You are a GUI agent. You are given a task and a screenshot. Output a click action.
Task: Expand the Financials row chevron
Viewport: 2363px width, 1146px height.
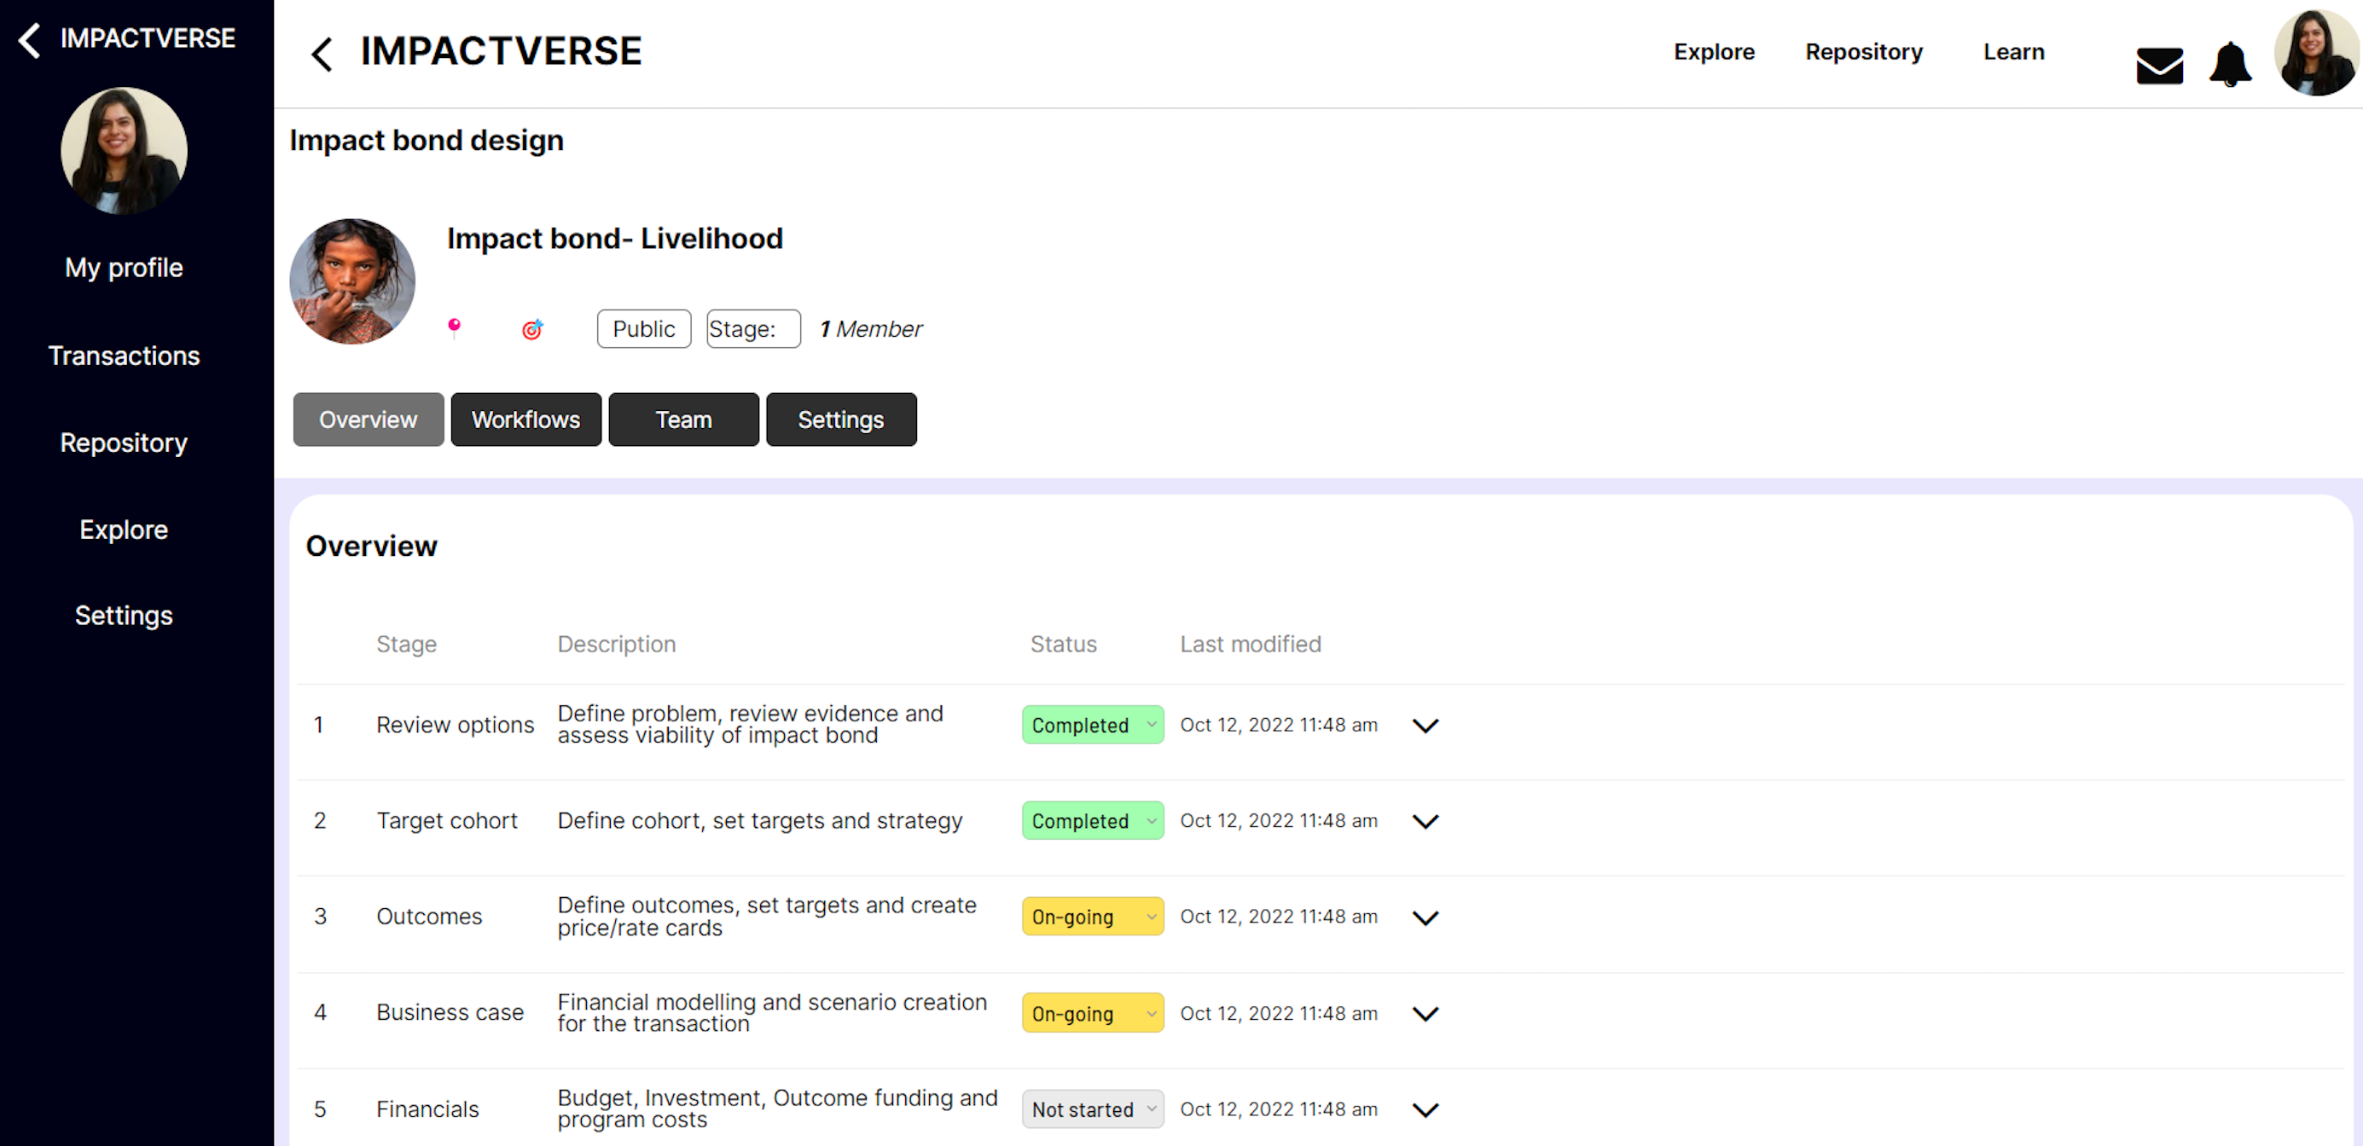(x=1425, y=1110)
